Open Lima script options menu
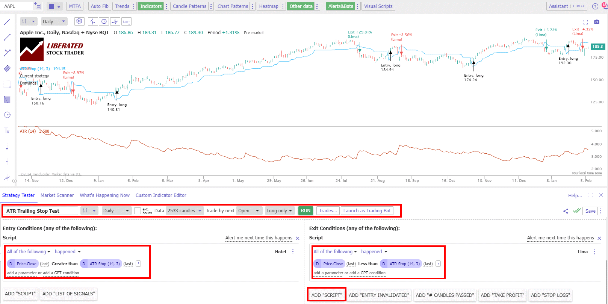Screen dimensions: 608x304 coord(594,252)
